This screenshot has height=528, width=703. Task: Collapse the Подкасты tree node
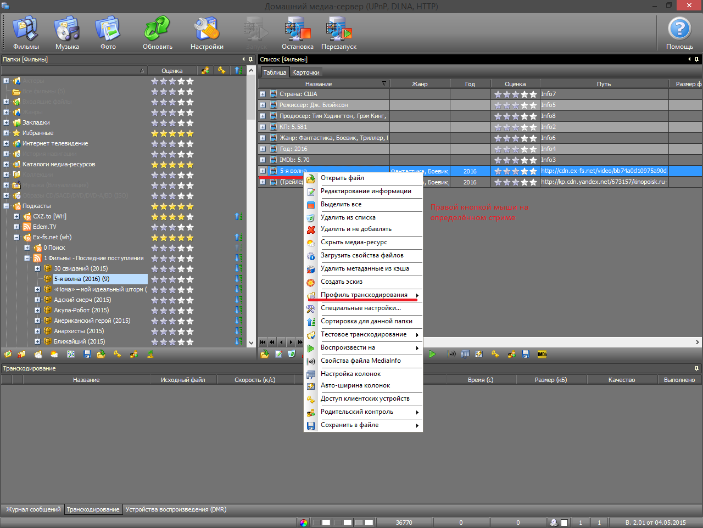pos(6,206)
